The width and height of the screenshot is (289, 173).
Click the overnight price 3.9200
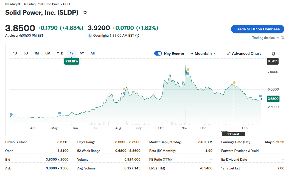[99, 28]
